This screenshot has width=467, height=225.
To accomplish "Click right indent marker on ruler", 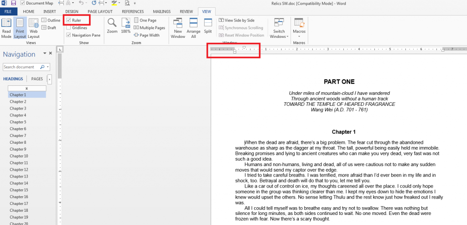I will pos(443,50).
